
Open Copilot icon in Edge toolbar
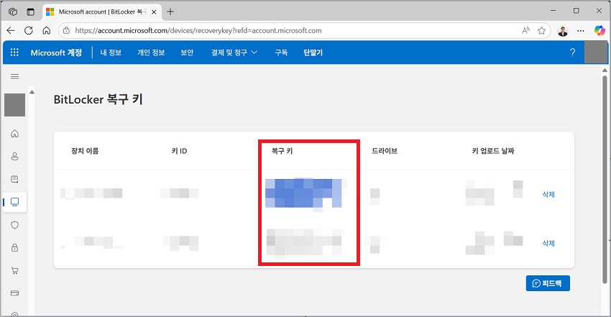click(599, 30)
